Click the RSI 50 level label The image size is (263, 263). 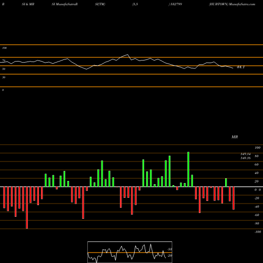pyautogui.click(x=4, y=69)
